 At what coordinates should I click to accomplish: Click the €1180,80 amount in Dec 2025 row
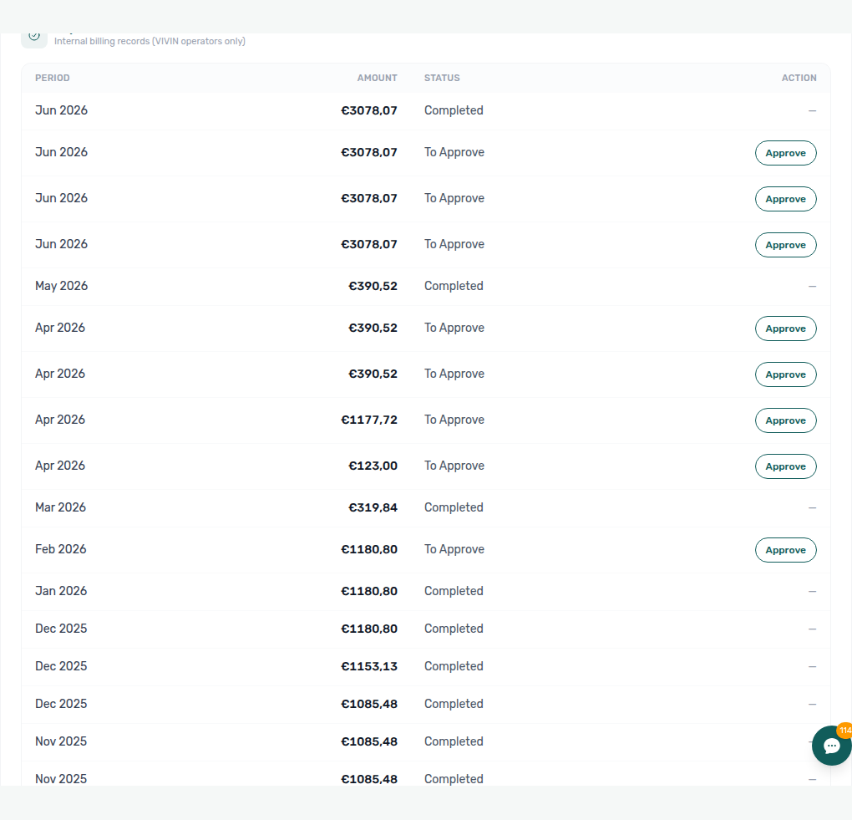pos(369,629)
